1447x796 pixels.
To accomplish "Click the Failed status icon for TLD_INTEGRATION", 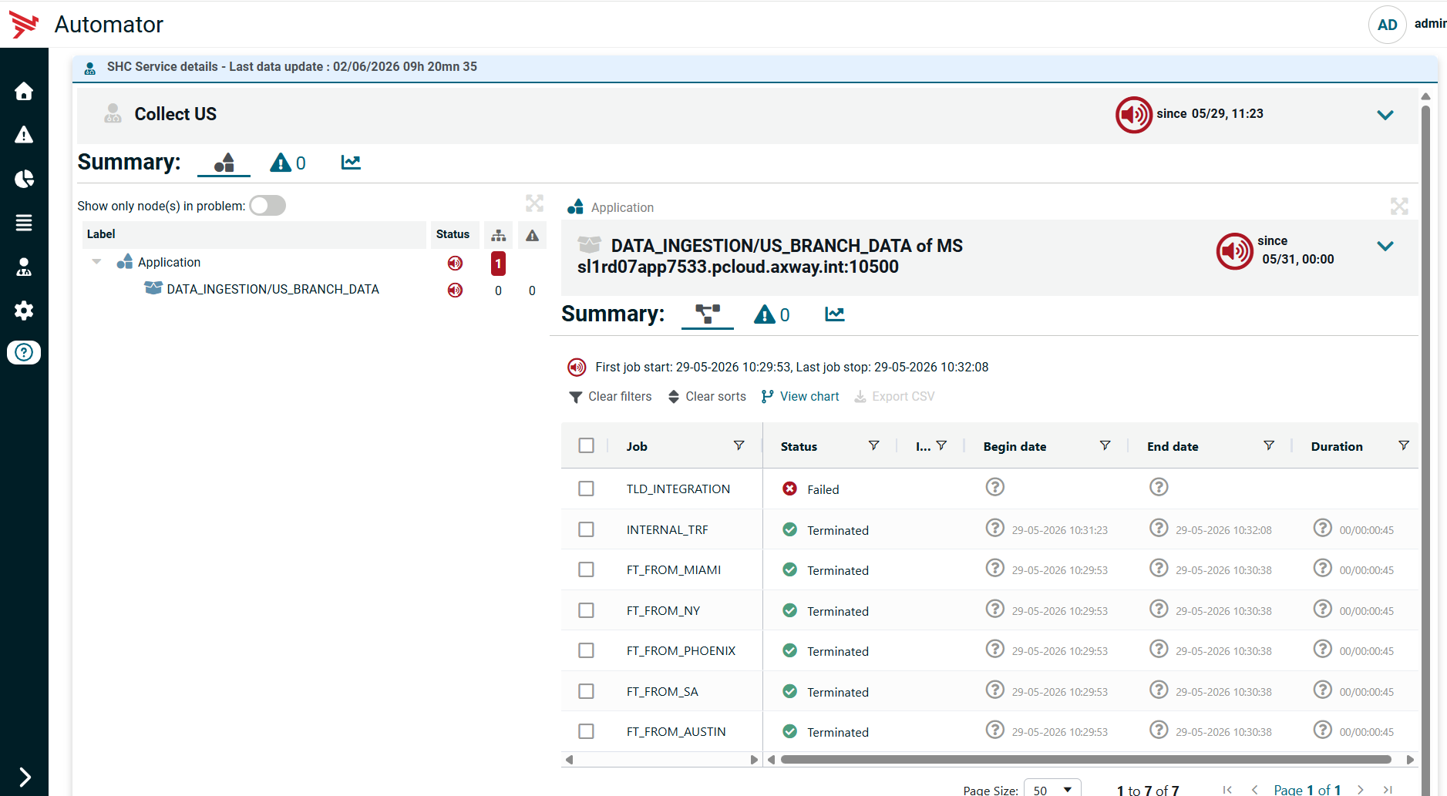I will (789, 489).
